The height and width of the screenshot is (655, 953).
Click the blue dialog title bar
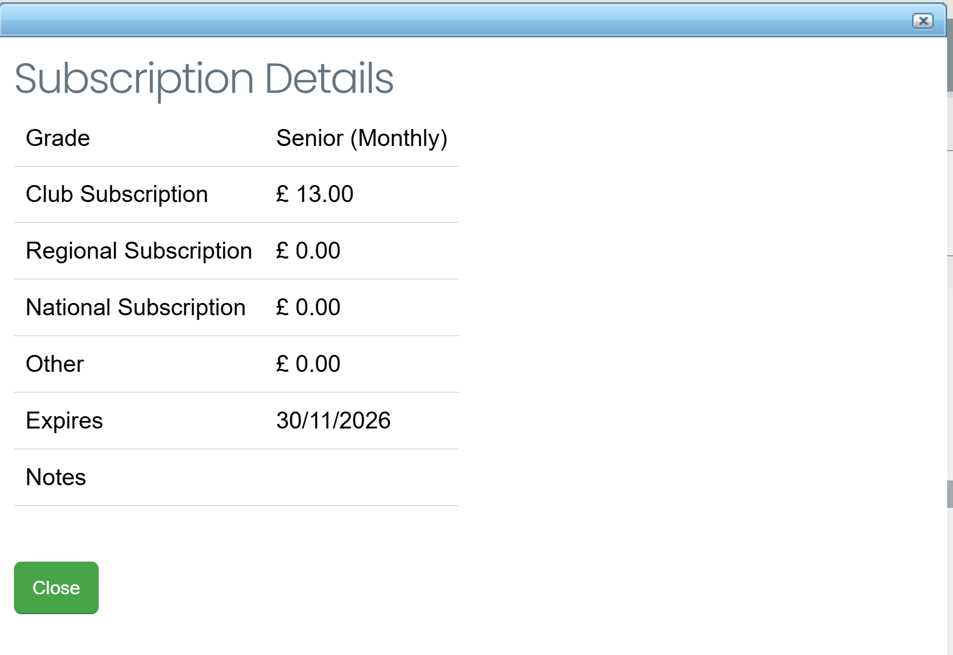tap(473, 20)
